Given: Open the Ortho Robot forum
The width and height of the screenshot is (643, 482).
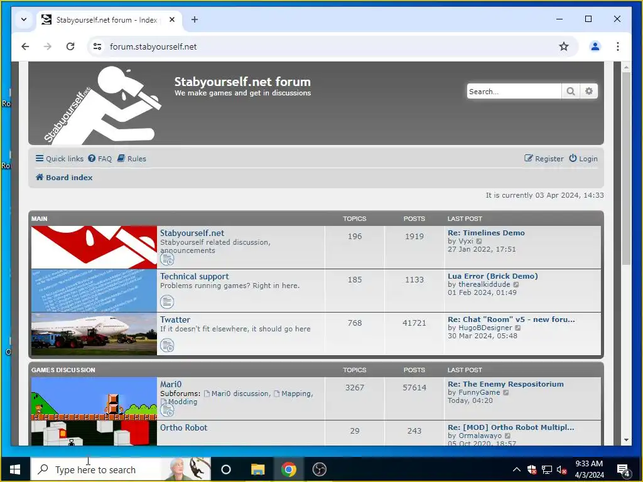Looking at the screenshot, I should (x=184, y=427).
